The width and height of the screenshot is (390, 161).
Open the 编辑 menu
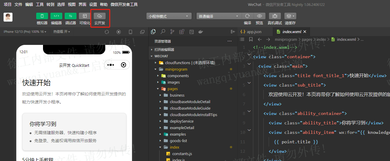pyautogui.click(x=29, y=4)
